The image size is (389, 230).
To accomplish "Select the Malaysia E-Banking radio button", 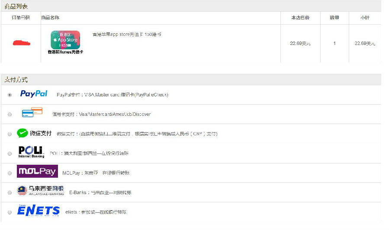I will tap(10, 193).
